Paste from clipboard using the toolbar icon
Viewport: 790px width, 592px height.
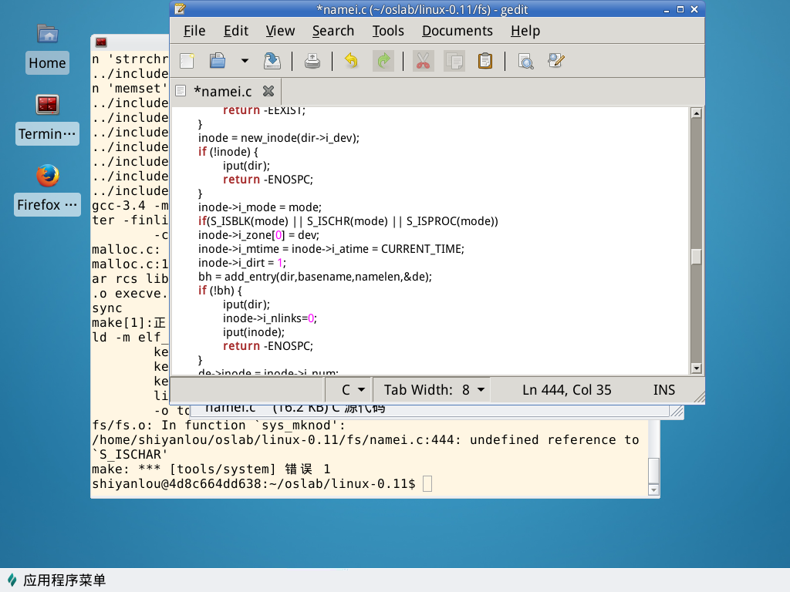[485, 61]
